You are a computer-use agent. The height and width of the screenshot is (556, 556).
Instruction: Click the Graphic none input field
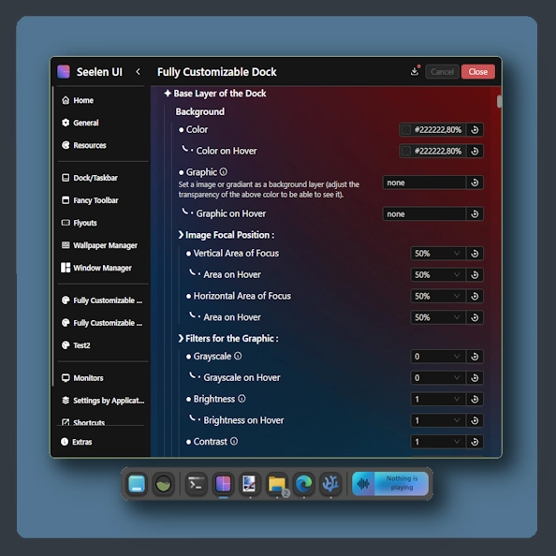(424, 183)
